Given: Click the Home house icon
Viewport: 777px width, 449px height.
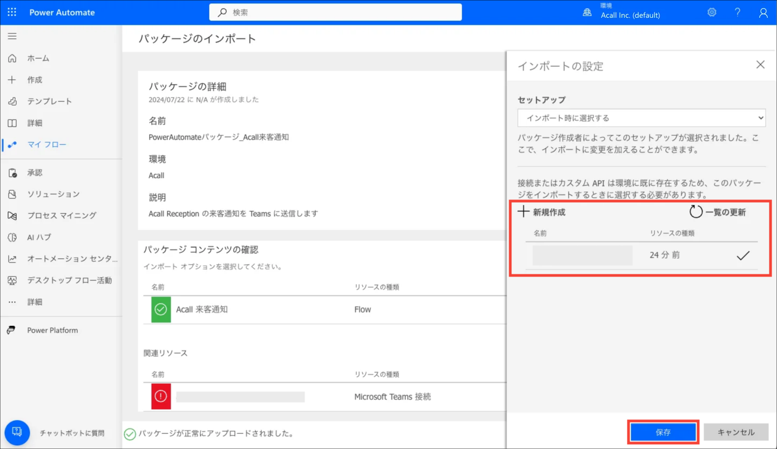Looking at the screenshot, I should [x=12, y=58].
